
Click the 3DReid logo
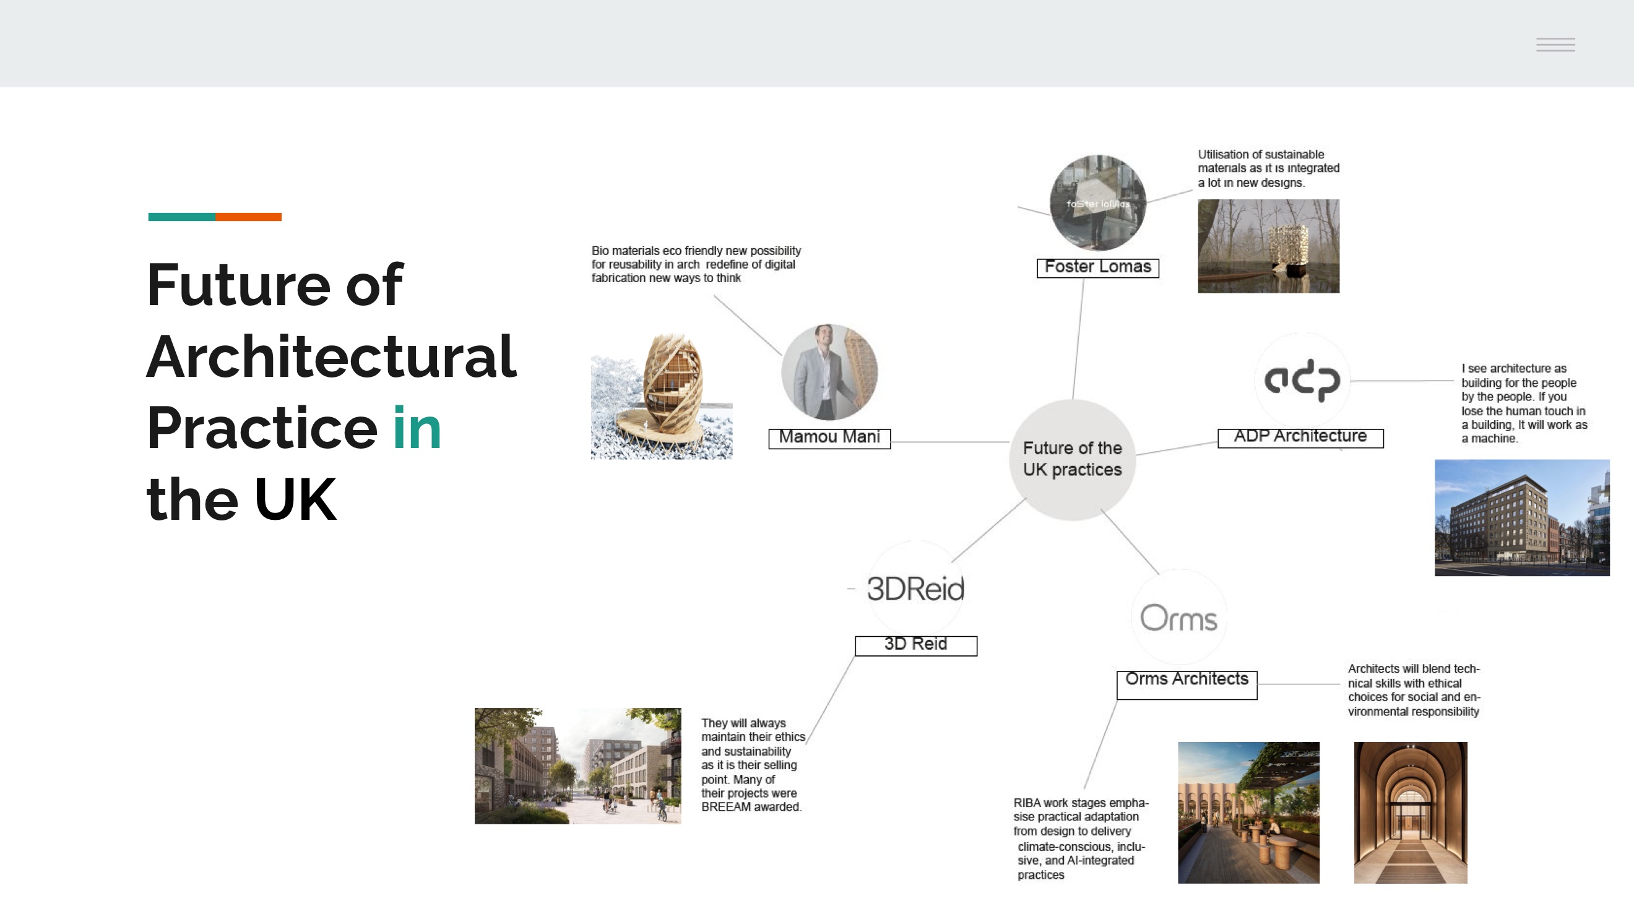point(915,589)
